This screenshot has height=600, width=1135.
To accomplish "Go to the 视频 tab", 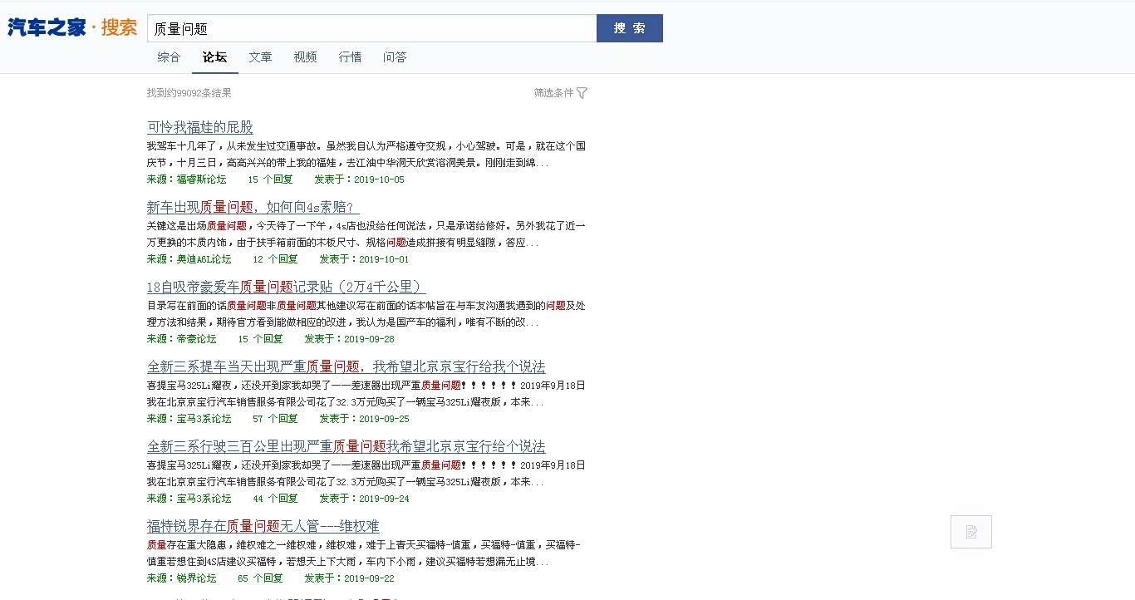I will (305, 57).
